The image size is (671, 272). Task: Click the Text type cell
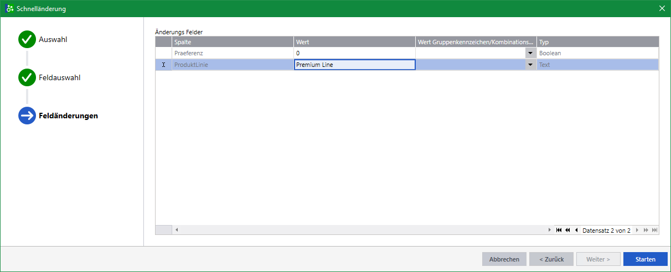click(598, 65)
